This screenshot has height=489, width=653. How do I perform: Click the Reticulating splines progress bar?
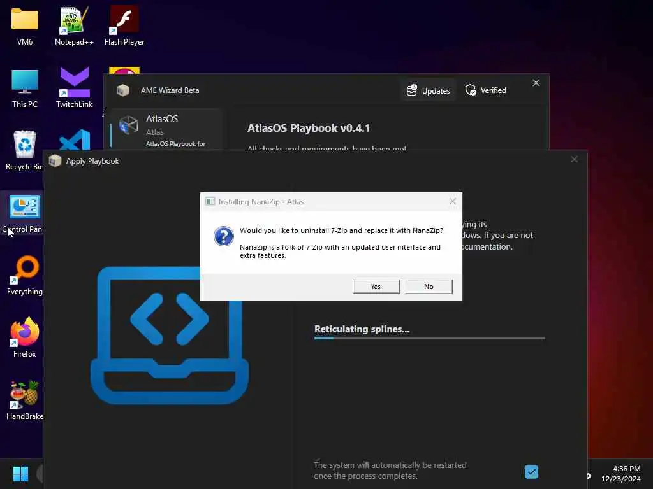point(429,339)
